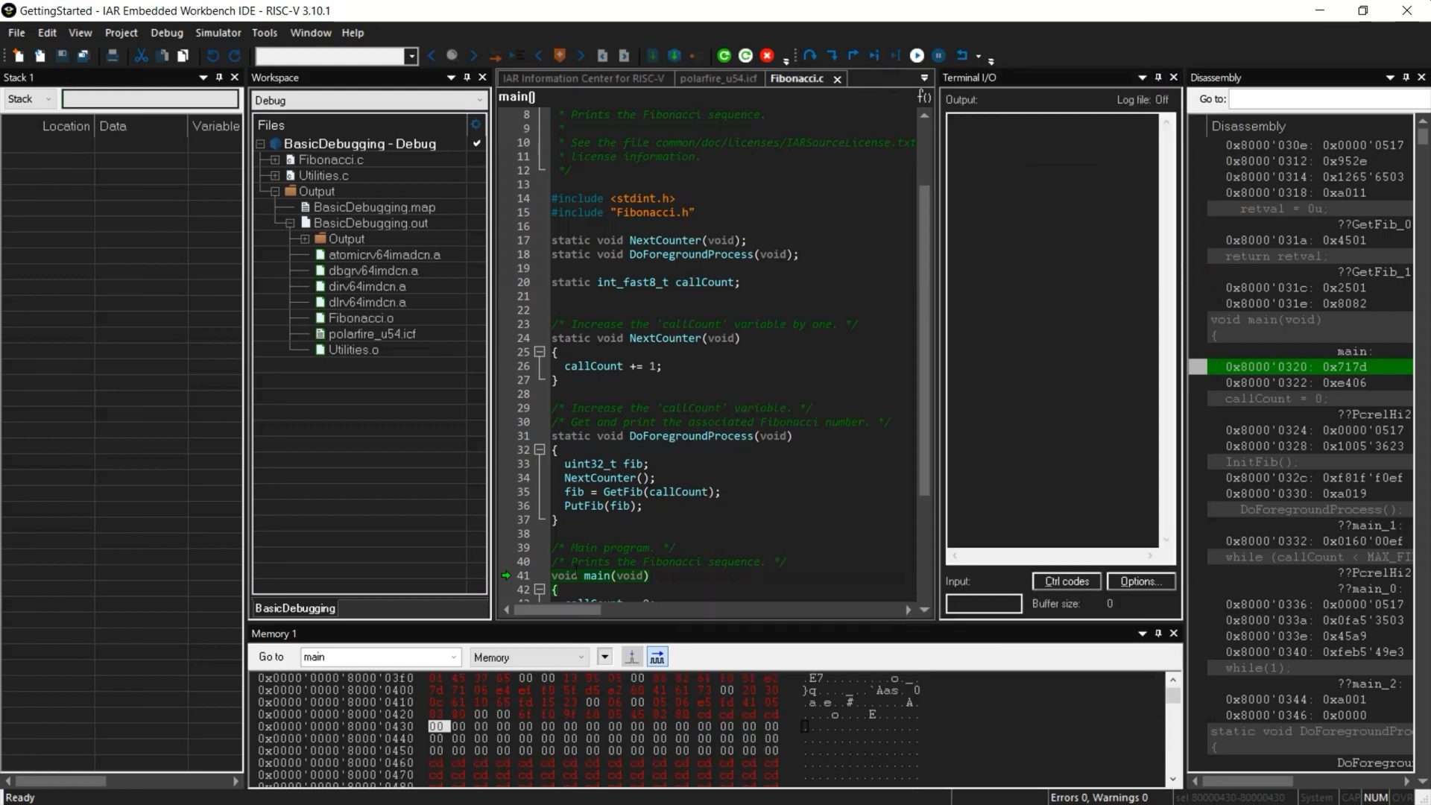Click the Step Into debug icon

click(832, 55)
